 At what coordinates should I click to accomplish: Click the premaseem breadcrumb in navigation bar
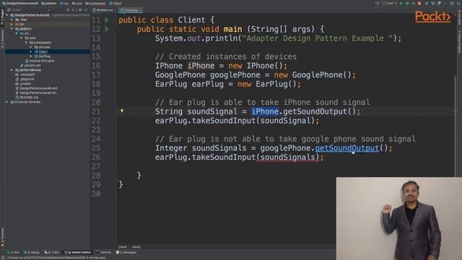point(95,3)
